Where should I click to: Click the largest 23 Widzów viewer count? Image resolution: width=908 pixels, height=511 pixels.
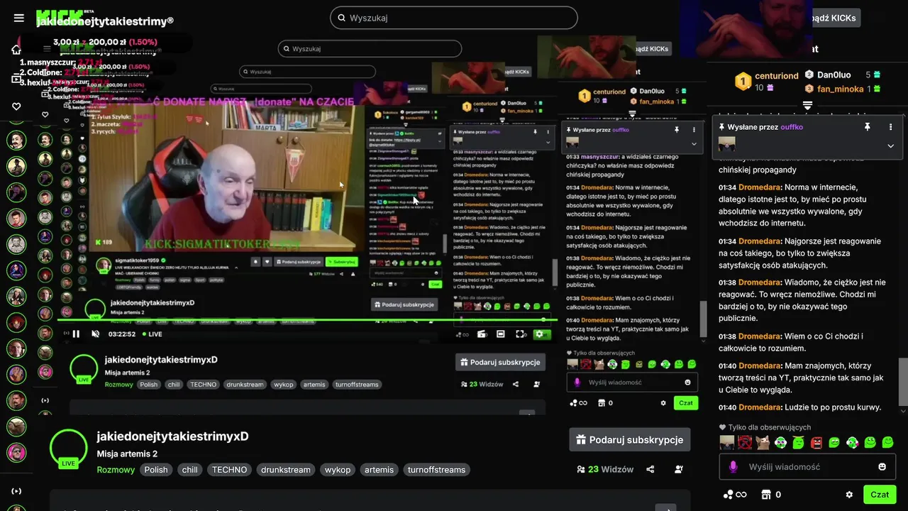click(x=607, y=469)
